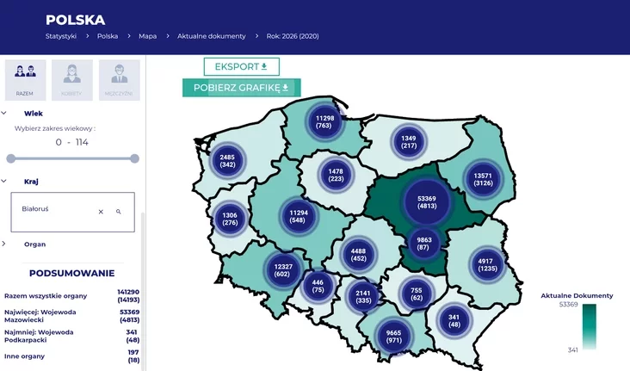Select the Mężczyźni gender filter
630x371 pixels.
pyautogui.click(x=120, y=78)
